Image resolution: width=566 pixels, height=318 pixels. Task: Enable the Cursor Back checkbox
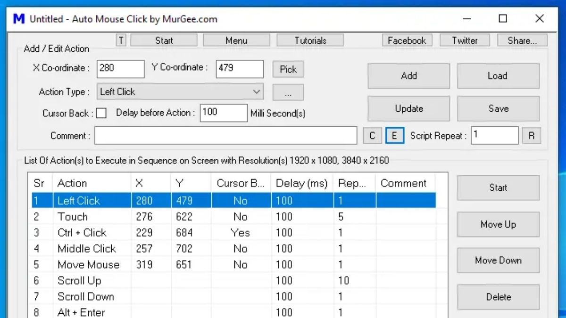point(101,113)
